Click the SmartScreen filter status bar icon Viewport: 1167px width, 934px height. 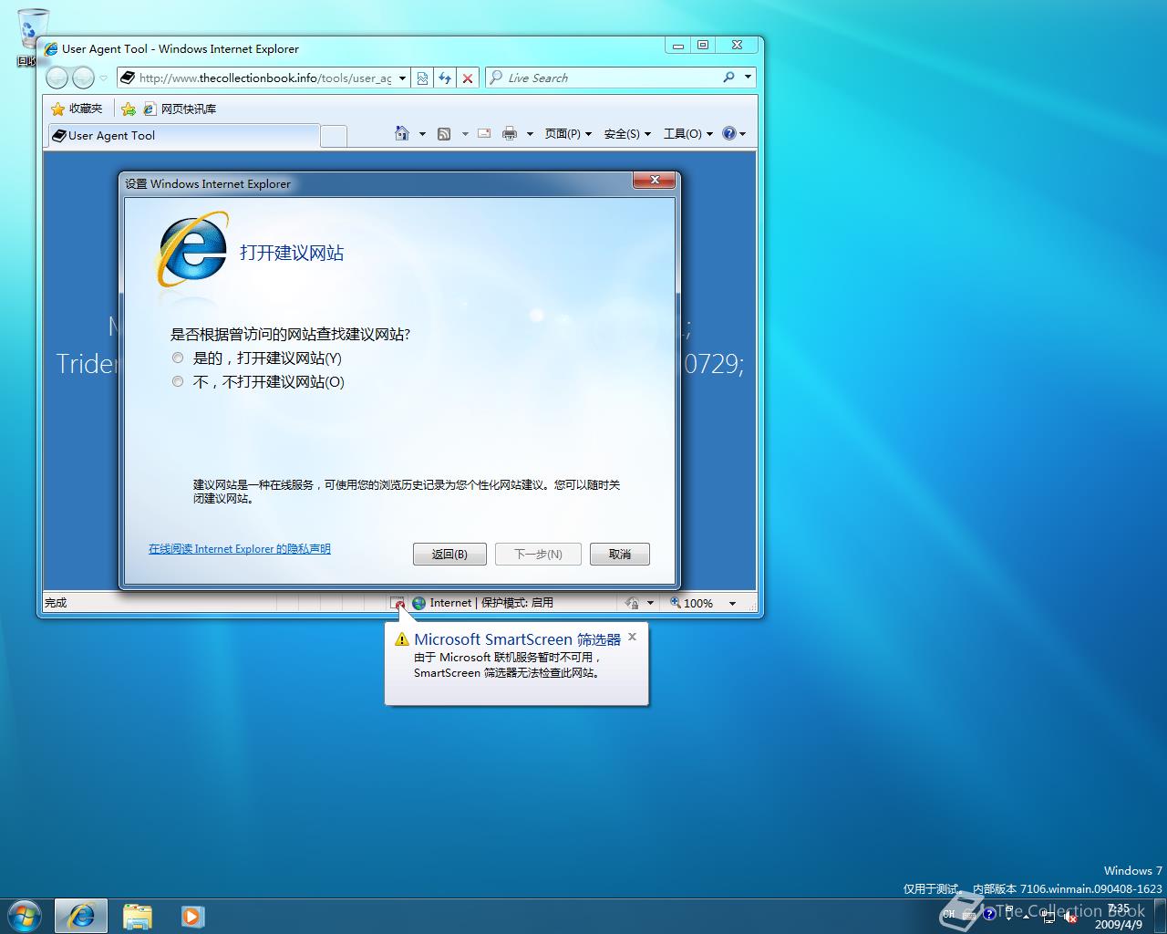[x=398, y=603]
